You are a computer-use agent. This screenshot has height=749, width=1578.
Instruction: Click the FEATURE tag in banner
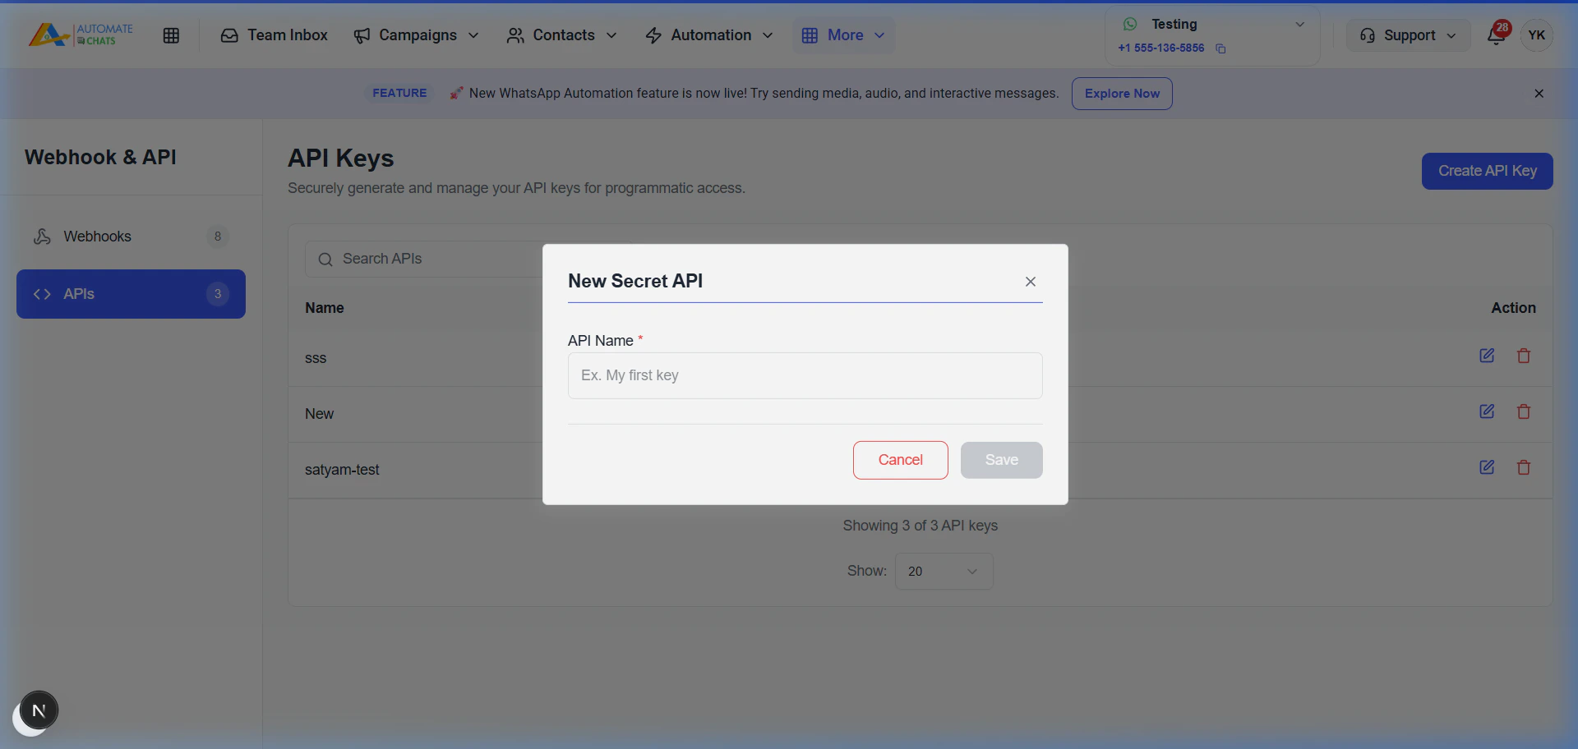pyautogui.click(x=399, y=94)
